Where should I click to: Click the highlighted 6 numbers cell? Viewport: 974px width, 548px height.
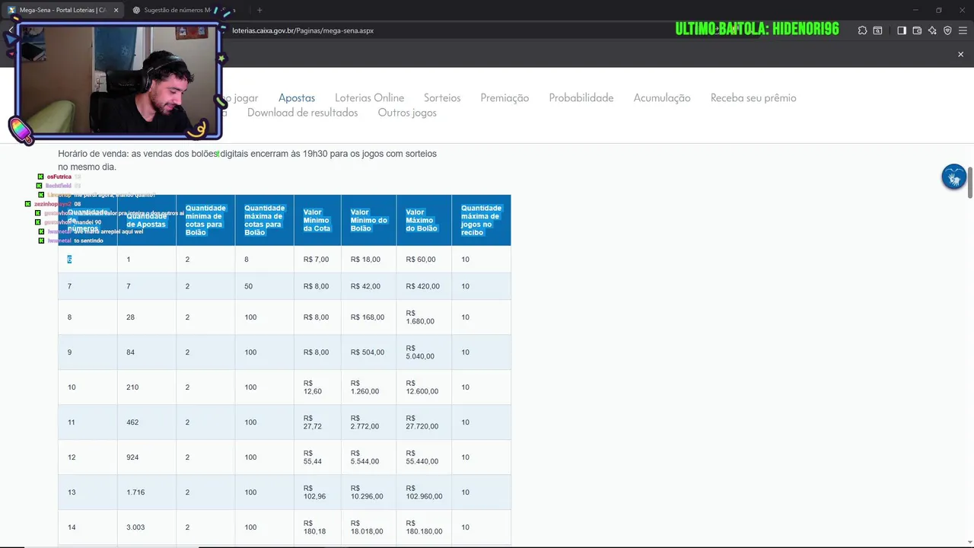pos(88,260)
